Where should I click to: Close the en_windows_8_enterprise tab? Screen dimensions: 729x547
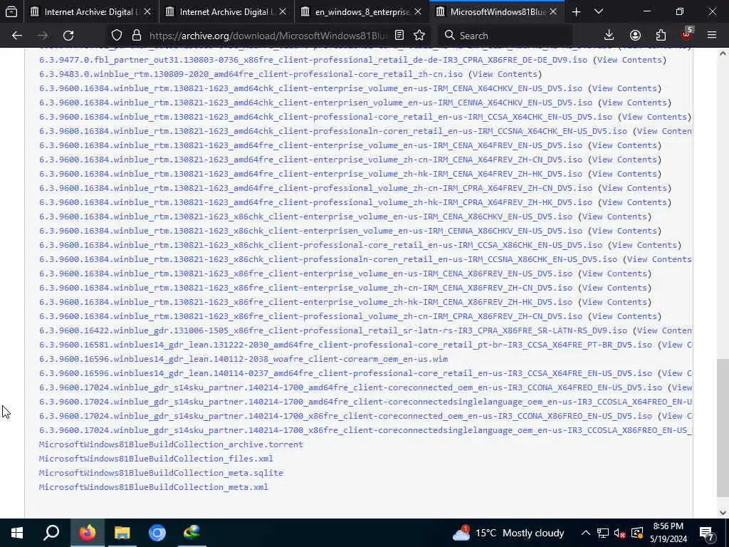tap(418, 12)
